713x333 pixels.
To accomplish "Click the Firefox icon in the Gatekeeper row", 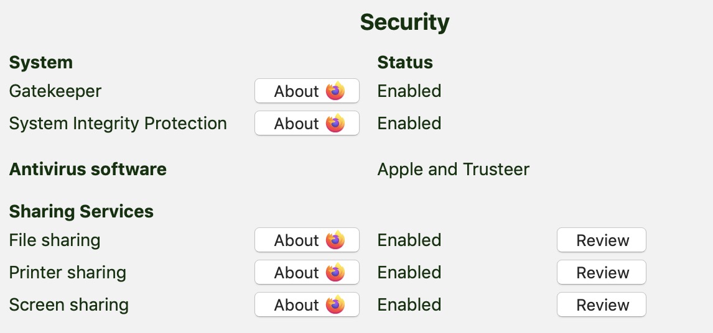I will pos(335,91).
